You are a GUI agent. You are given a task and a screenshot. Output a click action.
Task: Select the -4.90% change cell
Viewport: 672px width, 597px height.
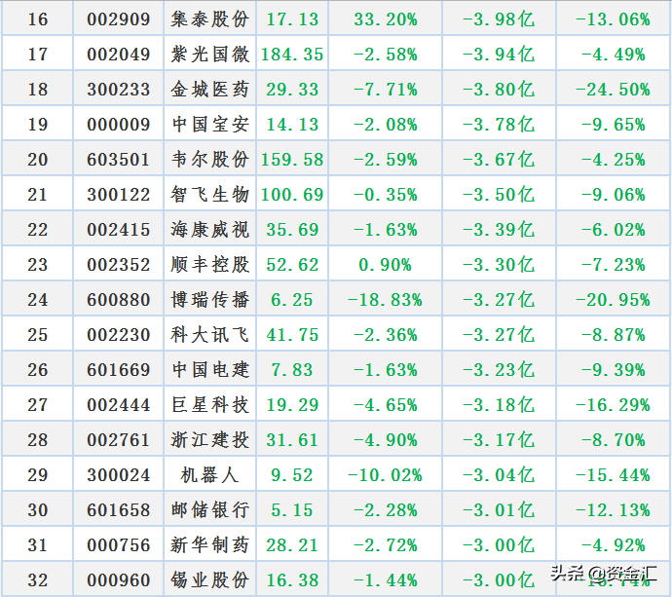coord(386,440)
